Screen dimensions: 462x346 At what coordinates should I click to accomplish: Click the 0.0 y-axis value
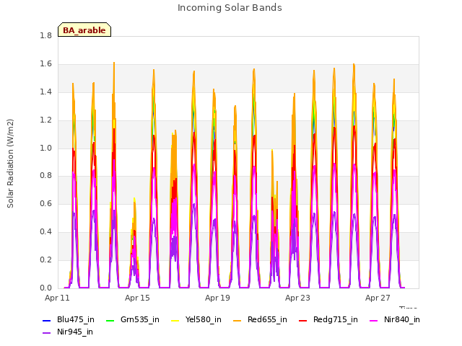tap(45, 288)
